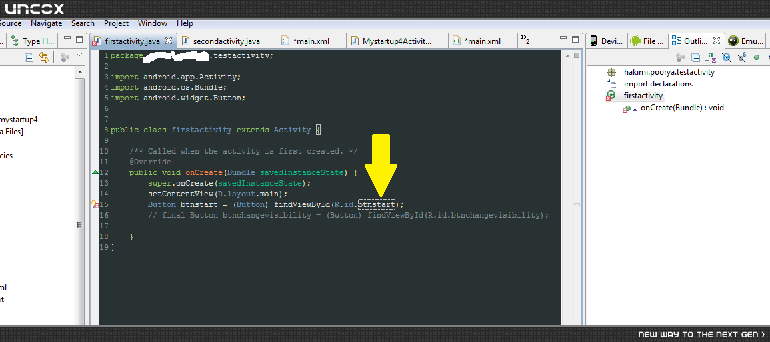This screenshot has height=342, width=770.
Task: Select import declarations in Outline
Action: pos(658,84)
